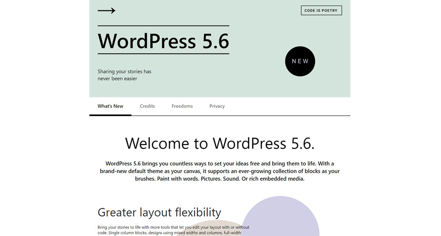Viewport: 441px width, 236px height.
Task: Open the Privacy tab
Action: (217, 106)
